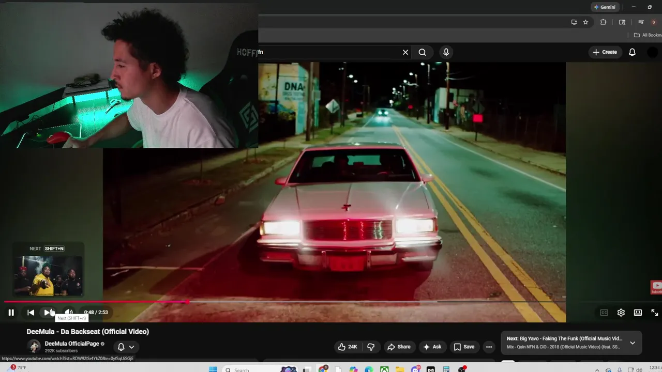Open Chrome from taskbar

click(x=323, y=369)
